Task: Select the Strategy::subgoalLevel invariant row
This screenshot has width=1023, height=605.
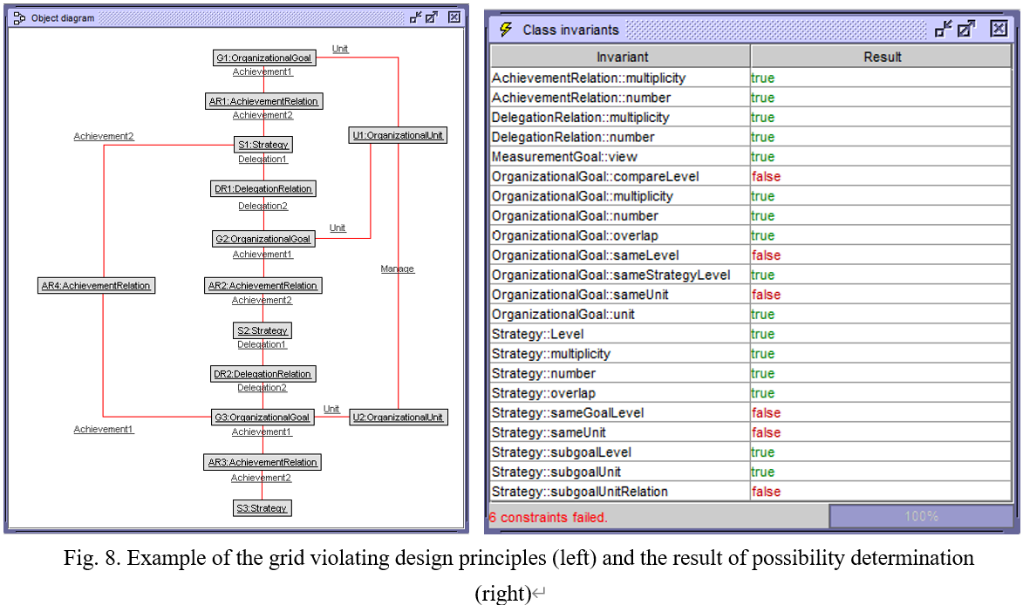Action: click(751, 452)
